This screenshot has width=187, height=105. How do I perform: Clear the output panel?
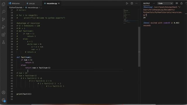coord(177,3)
